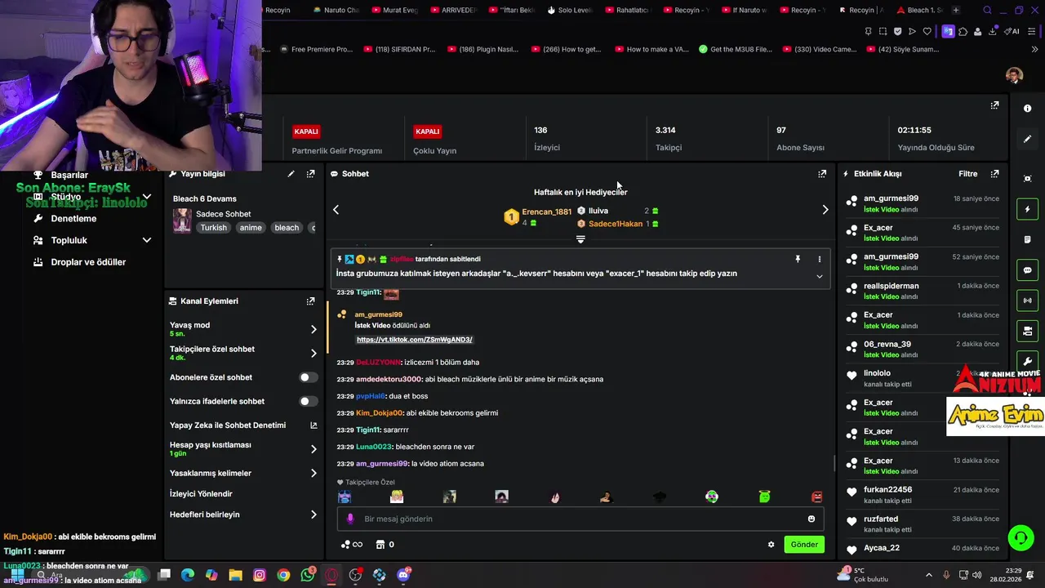Show previous leaderboard with left arrow
Viewport: 1045px width, 588px height.
336,210
